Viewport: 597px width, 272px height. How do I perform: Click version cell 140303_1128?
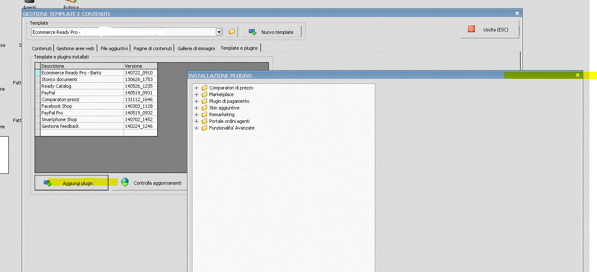[141, 106]
